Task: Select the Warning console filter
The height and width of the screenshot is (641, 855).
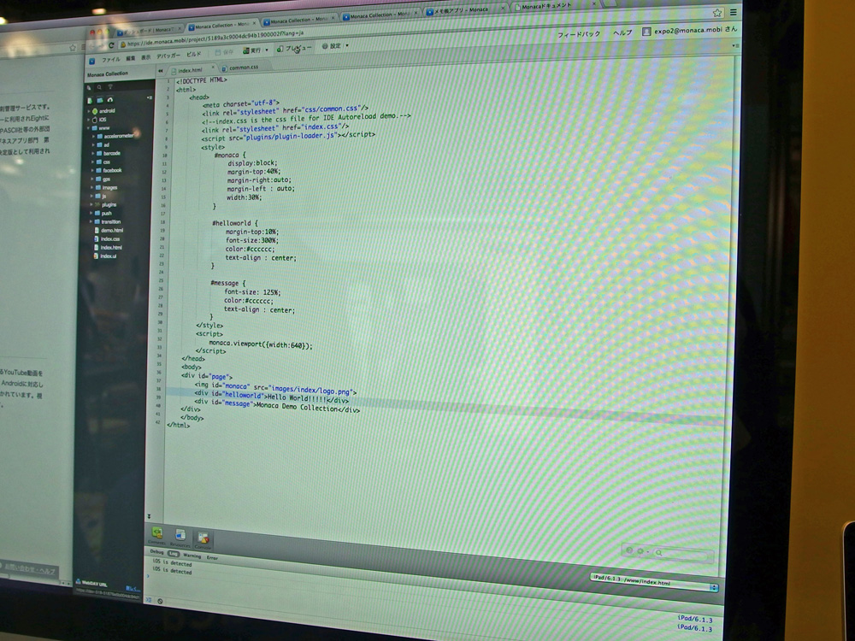Action: pos(192,556)
